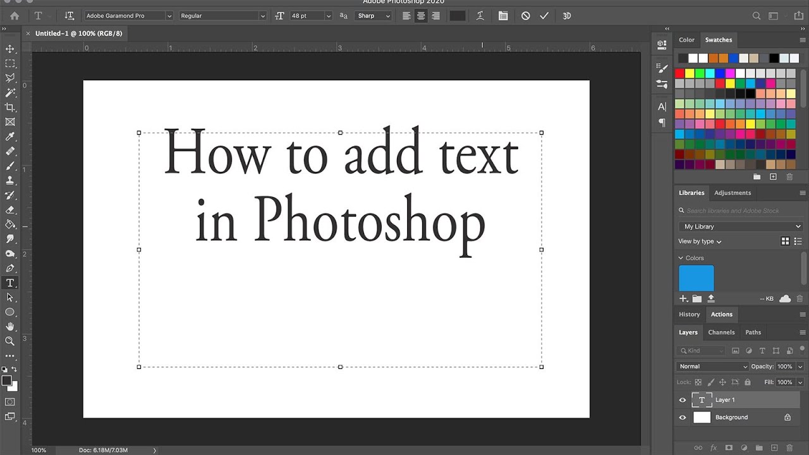The height and width of the screenshot is (455, 809).
Task: Select the Healing Brush tool
Action: click(10, 151)
